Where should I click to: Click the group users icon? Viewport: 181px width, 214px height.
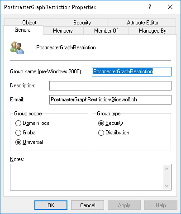(17, 48)
